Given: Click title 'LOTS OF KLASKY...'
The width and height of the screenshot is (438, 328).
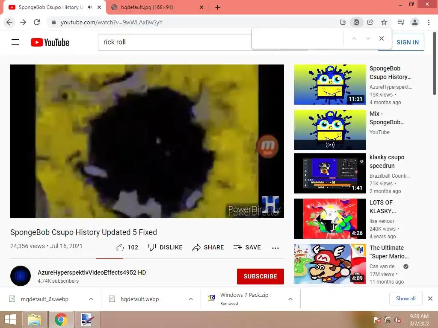Looking at the screenshot, I should coord(382,207).
